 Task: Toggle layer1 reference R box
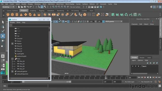(138, 66)
